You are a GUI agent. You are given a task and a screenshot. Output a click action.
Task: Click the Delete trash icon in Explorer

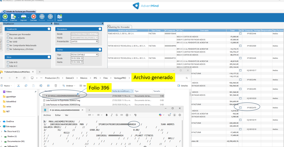pos(56,85)
